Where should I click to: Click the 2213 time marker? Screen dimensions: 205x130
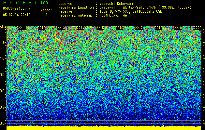click(61, 28)
